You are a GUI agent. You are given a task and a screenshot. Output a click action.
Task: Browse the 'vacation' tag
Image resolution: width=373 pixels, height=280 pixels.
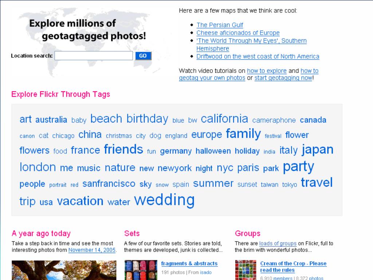[80, 201]
